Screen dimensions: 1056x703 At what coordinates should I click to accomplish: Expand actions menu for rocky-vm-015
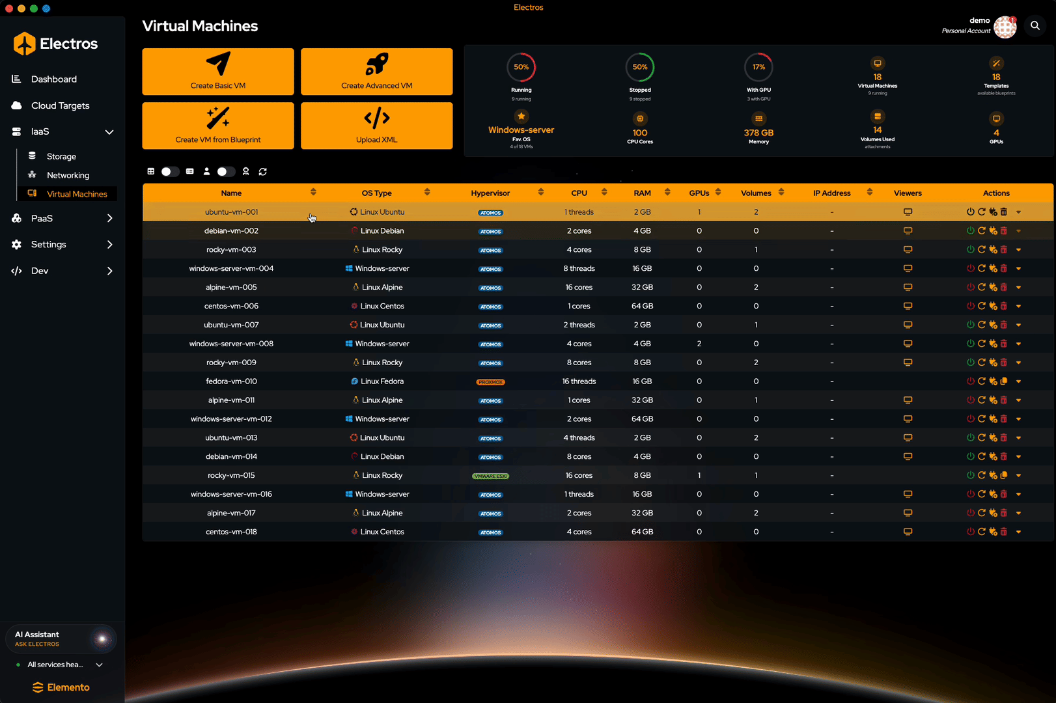[1018, 476]
